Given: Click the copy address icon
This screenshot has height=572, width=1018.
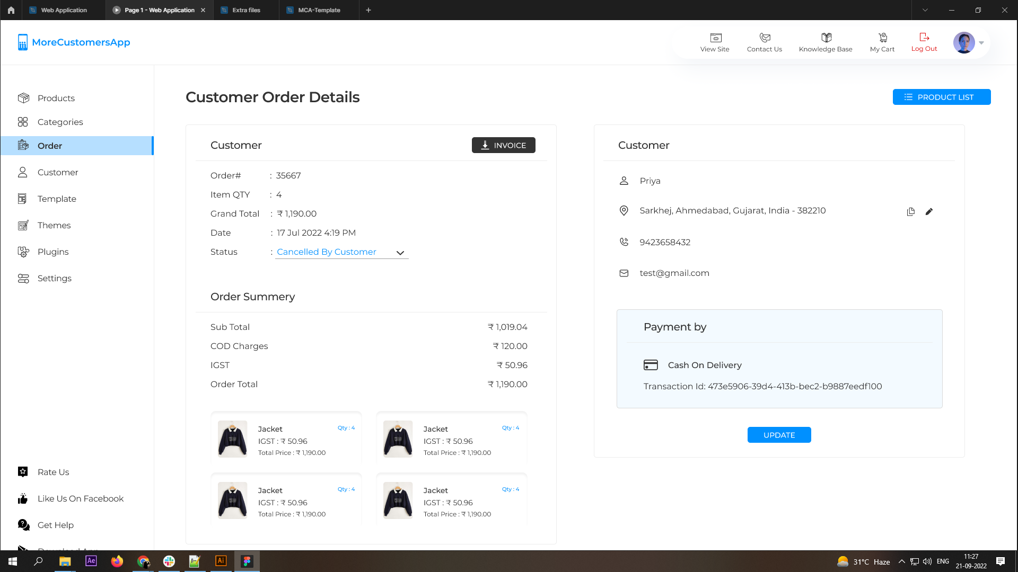Looking at the screenshot, I should pyautogui.click(x=910, y=212).
